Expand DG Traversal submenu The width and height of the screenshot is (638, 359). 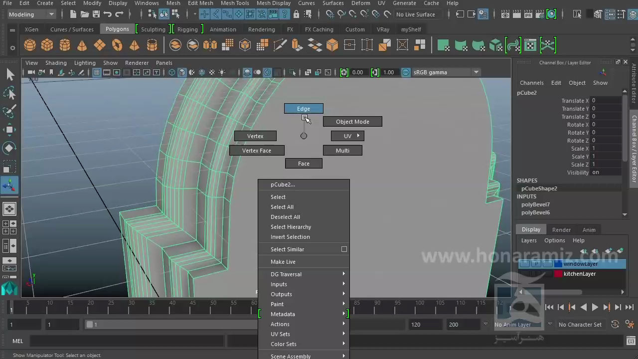304,274
